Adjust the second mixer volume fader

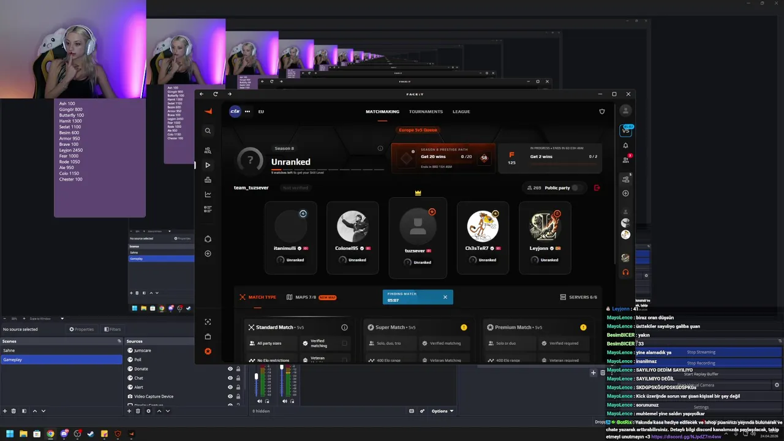coord(282,367)
